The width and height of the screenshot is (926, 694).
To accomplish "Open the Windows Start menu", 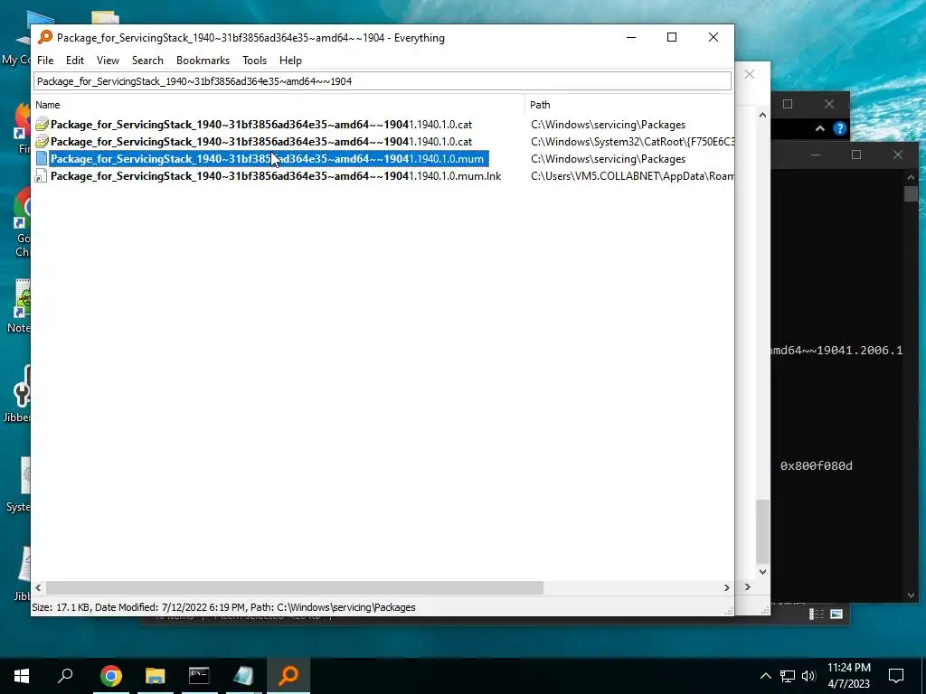I will tap(22, 676).
